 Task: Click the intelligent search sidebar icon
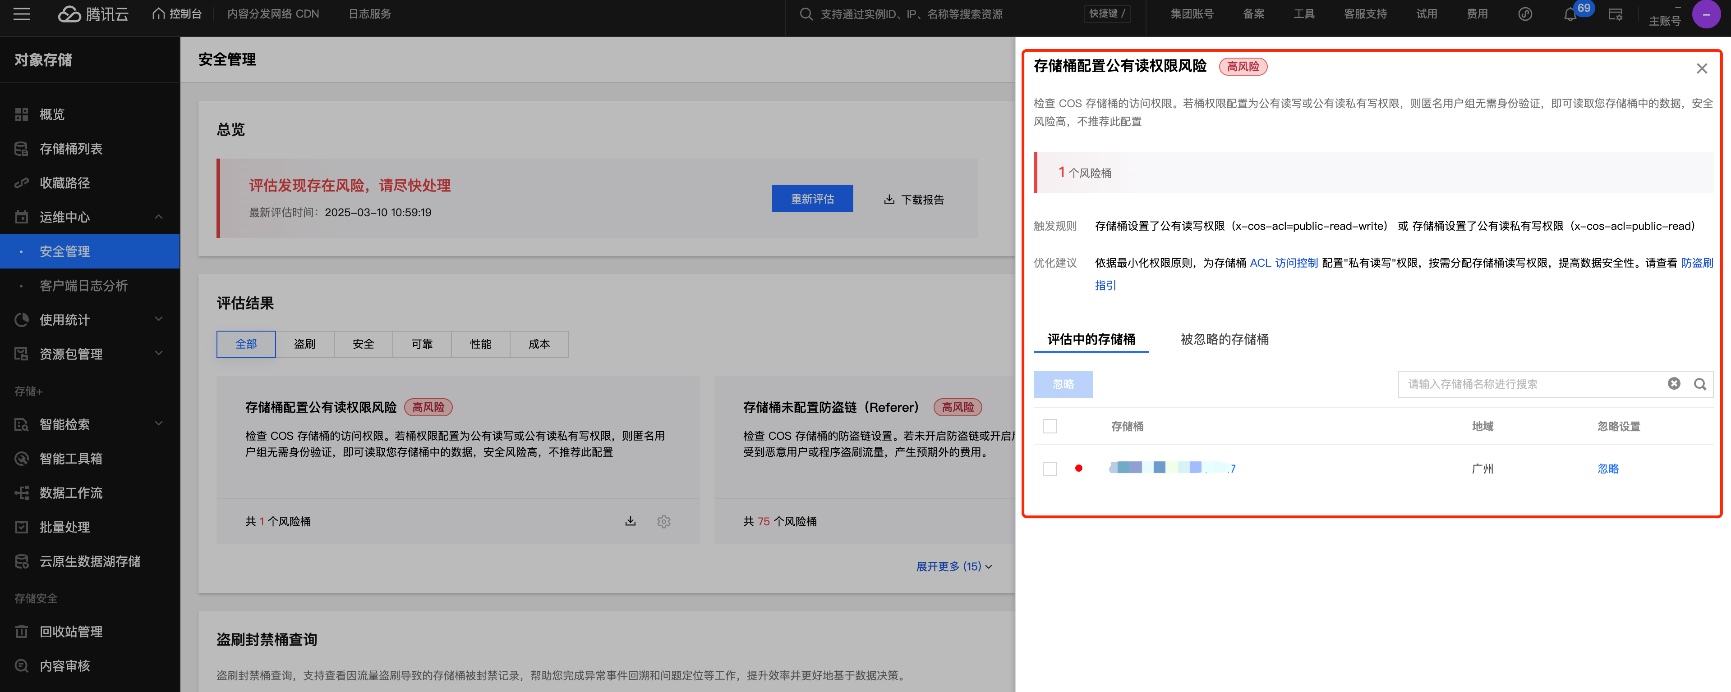[x=22, y=424]
